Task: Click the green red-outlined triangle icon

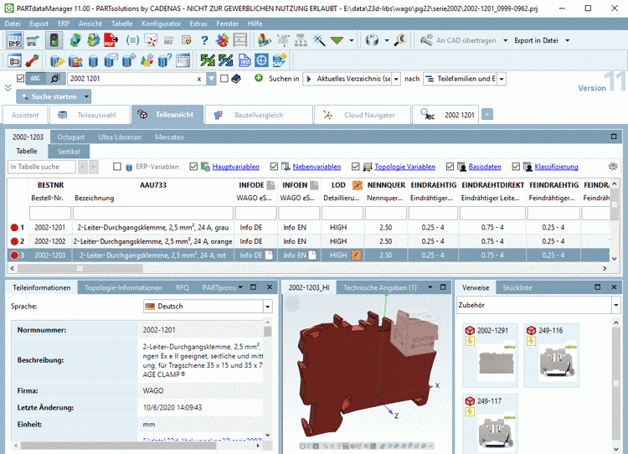Action: (337, 40)
